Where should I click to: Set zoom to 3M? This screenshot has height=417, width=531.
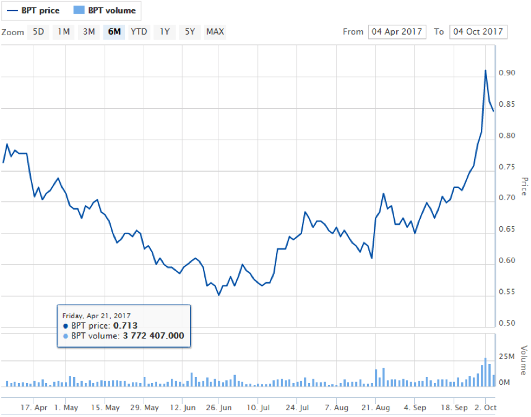pos(89,32)
